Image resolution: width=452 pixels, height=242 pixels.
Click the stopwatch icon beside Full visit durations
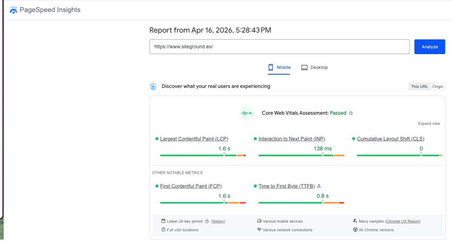163,229
